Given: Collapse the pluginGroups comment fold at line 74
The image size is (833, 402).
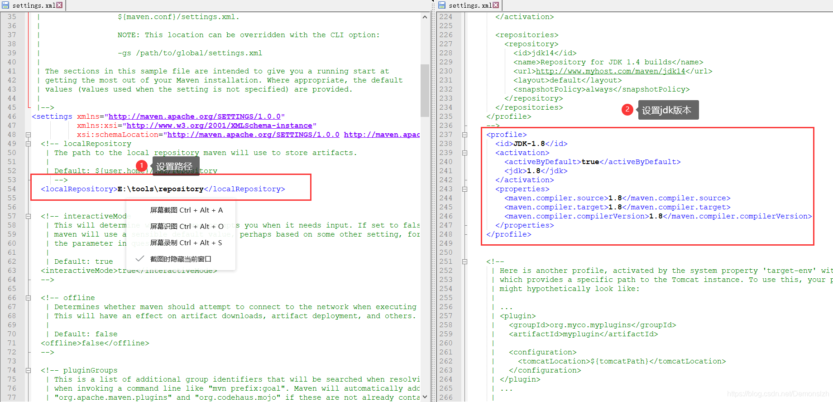Looking at the screenshot, I should [28, 370].
